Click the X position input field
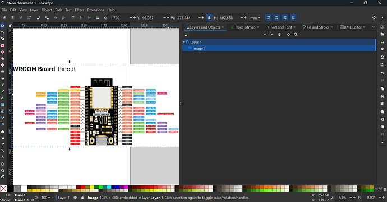Viewport: 387px width, 202px height. tap(118, 18)
